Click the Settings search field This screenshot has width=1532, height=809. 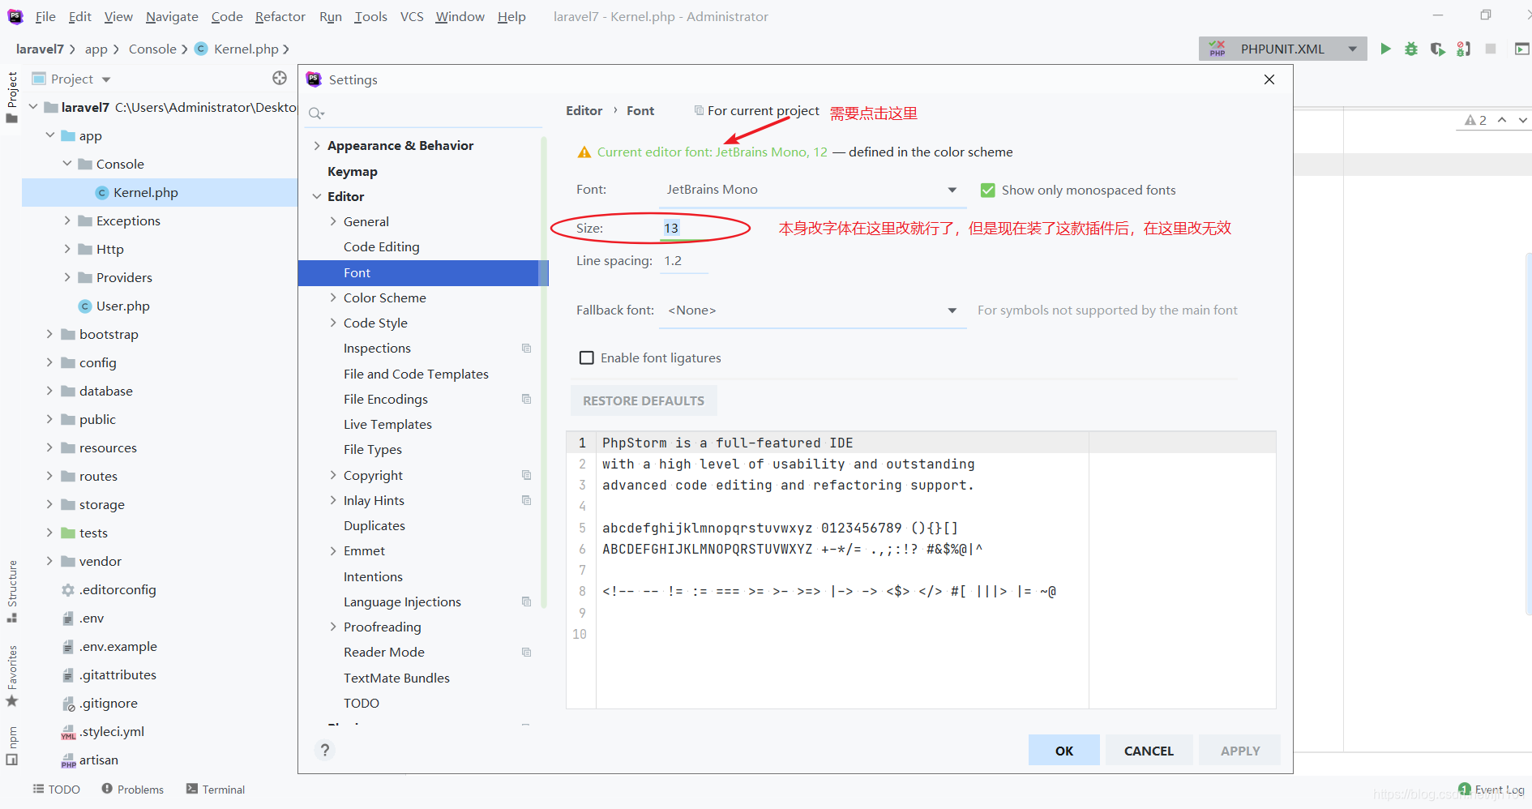[x=424, y=113]
